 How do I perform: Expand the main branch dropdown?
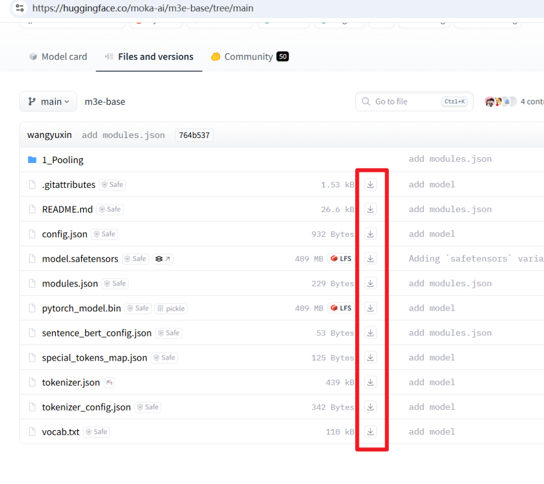48,102
